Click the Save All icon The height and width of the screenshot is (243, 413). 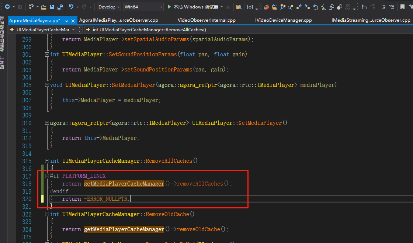(60, 6)
